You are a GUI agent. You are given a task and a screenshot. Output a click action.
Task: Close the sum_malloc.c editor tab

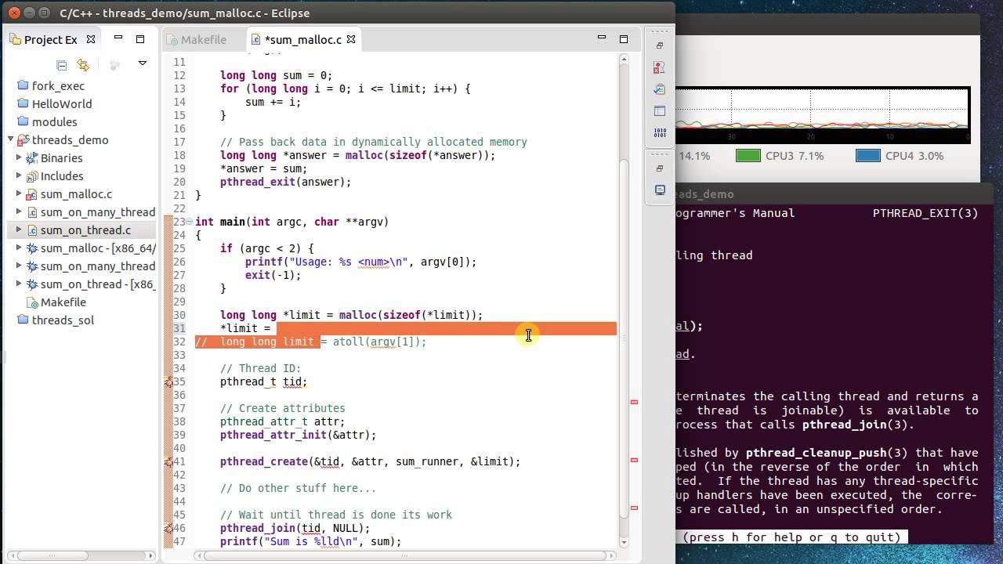[x=351, y=38]
